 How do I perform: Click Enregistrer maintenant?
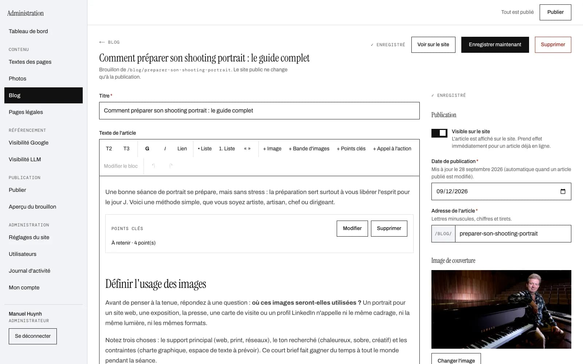click(x=495, y=45)
